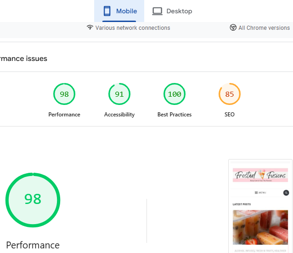Viewport: 293px width, 253px height.
Task: Click the popsicles post image
Action: click(x=260, y=227)
